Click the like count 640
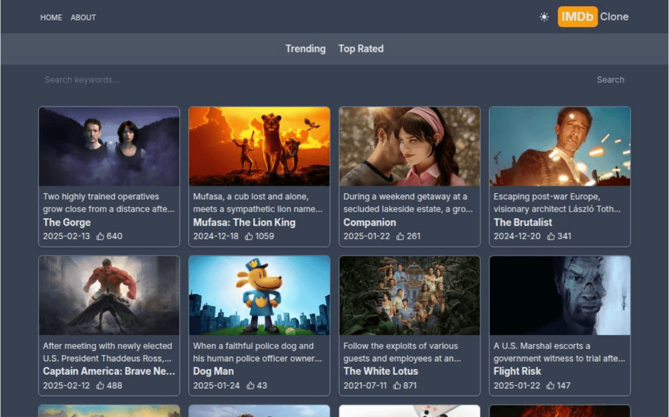This screenshot has width=669, height=417. (x=115, y=236)
